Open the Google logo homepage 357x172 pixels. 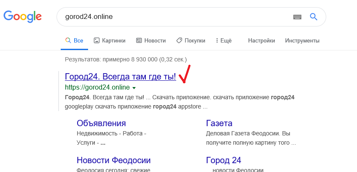pyautogui.click(x=22, y=16)
